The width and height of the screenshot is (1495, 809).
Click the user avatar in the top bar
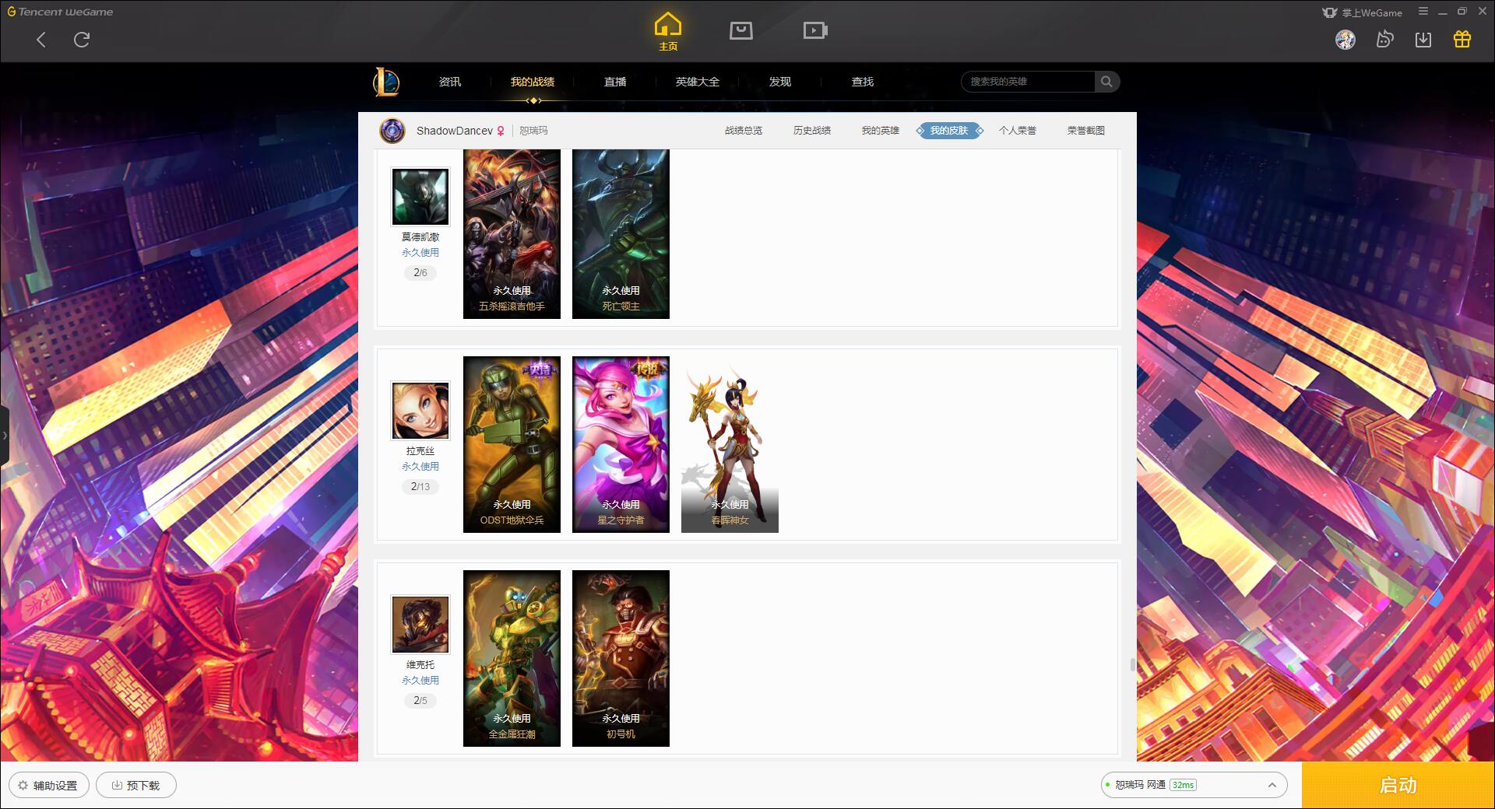[1345, 40]
